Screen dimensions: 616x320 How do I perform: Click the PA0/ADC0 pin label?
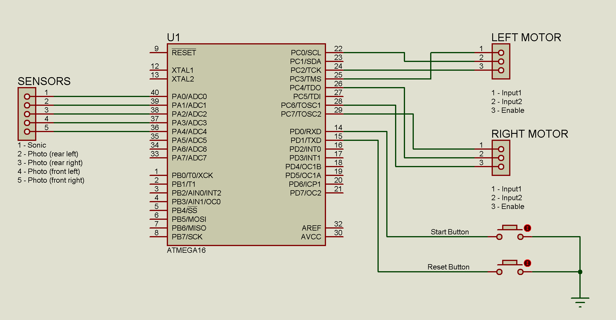click(x=189, y=96)
